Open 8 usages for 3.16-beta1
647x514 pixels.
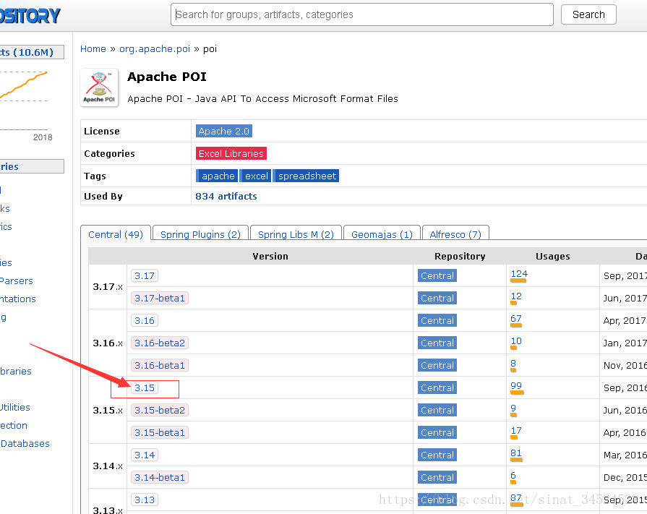tap(513, 364)
